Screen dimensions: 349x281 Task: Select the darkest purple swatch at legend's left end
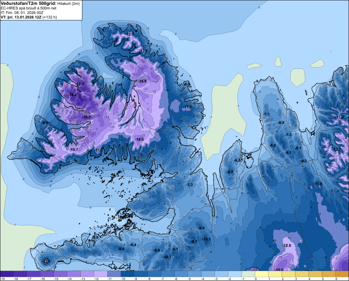point(7,274)
